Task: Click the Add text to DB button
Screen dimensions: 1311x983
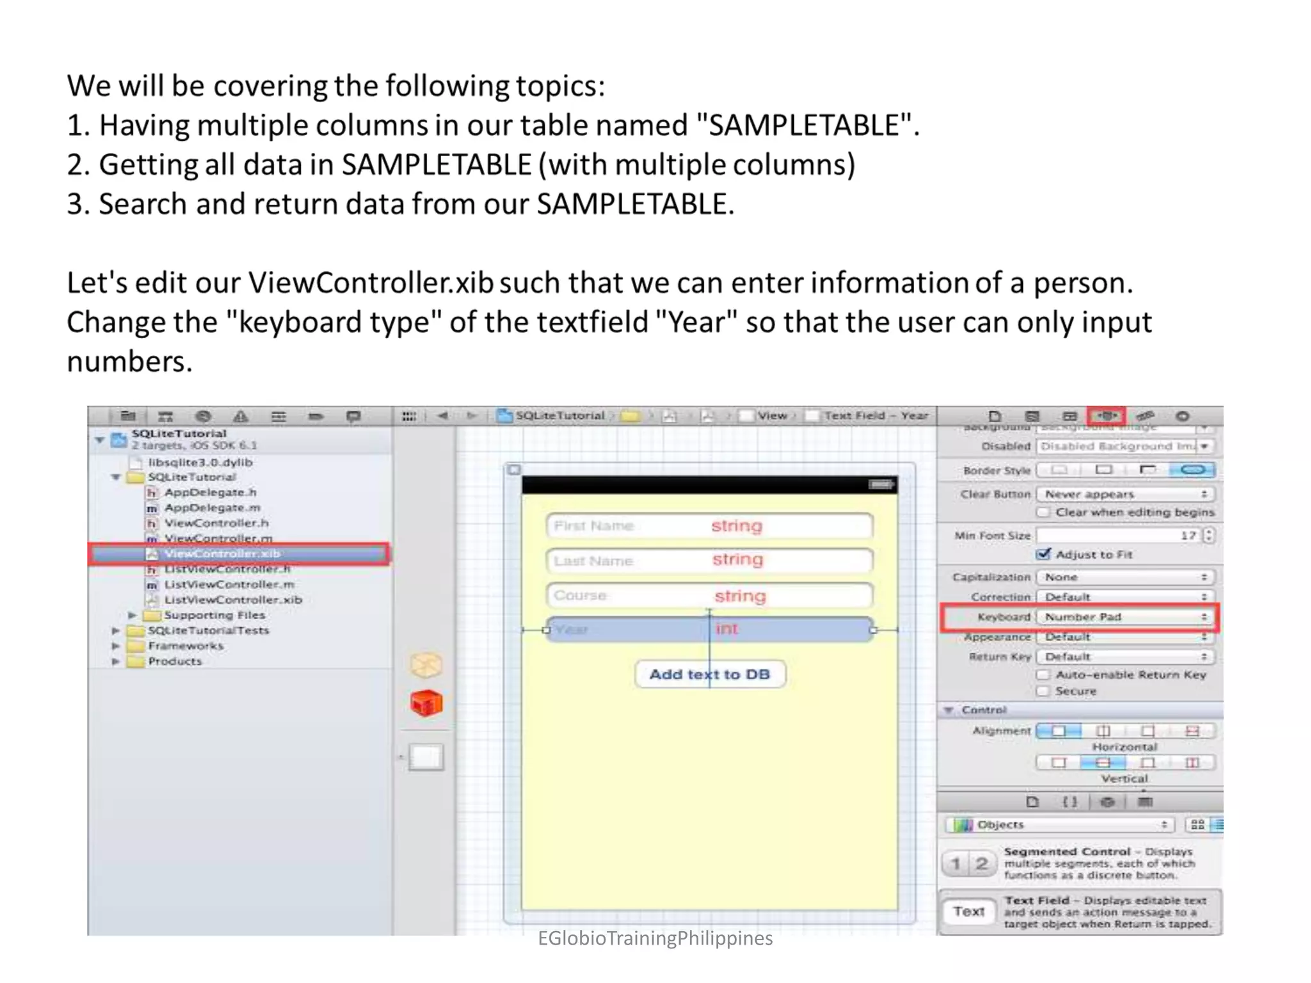Action: (x=709, y=675)
